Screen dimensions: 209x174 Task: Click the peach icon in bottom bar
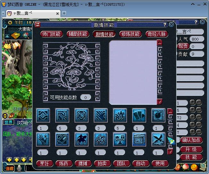(x=185, y=167)
